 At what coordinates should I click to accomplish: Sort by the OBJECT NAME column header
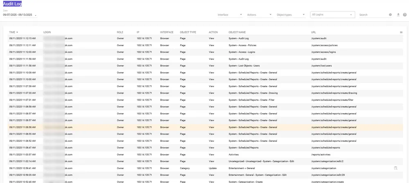(237, 32)
